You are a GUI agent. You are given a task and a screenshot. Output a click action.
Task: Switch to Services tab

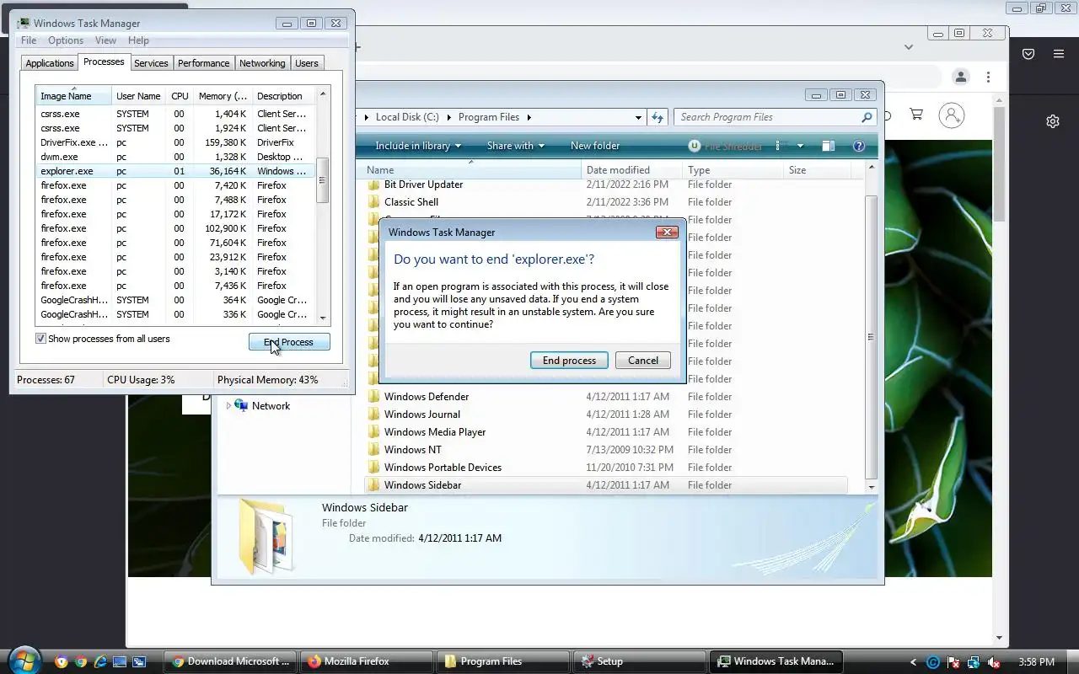point(151,63)
